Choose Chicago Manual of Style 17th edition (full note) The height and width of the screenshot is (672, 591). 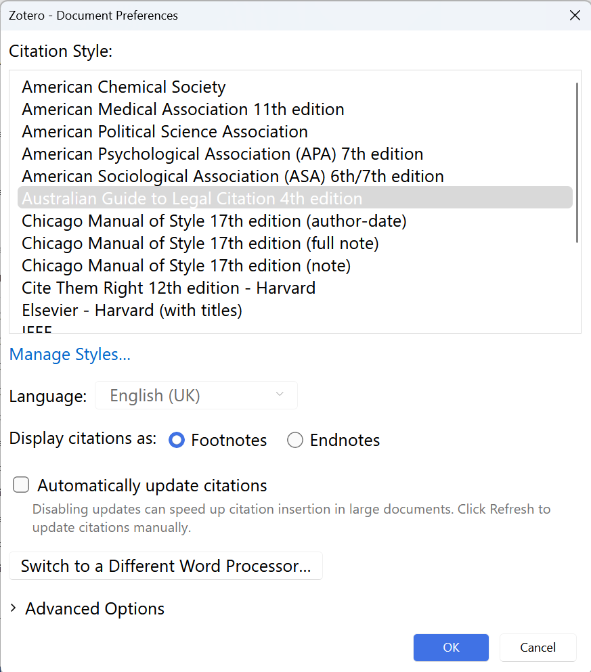pos(295,244)
